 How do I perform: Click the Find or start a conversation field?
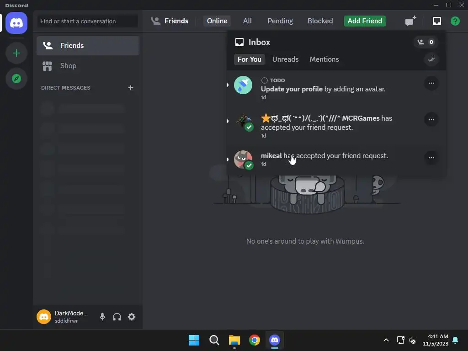[87, 21]
